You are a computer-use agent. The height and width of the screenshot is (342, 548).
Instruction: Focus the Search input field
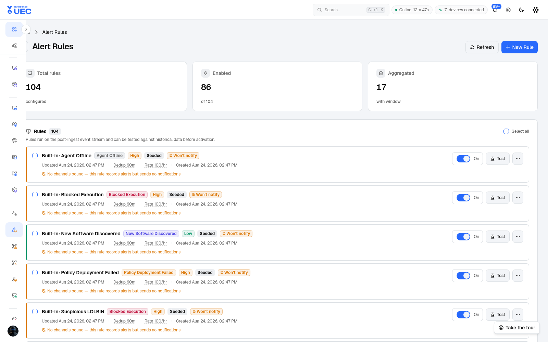(351, 10)
